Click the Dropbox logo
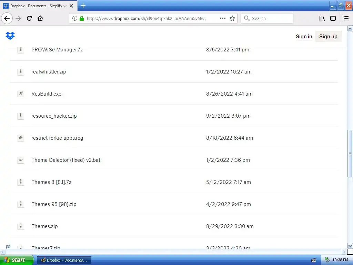Screen dimensions: 353x265 pyautogui.click(x=10, y=36)
